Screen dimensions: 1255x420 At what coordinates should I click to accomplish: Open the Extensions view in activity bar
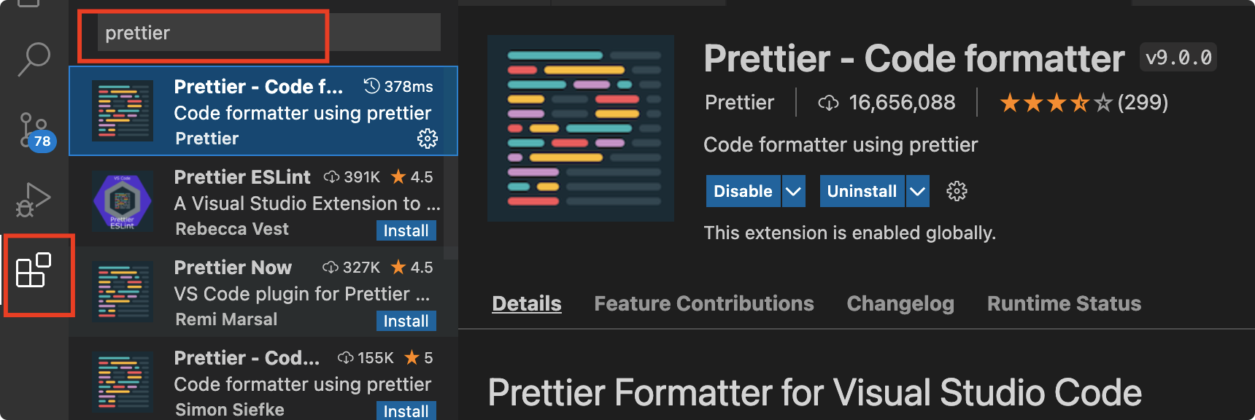(x=34, y=271)
